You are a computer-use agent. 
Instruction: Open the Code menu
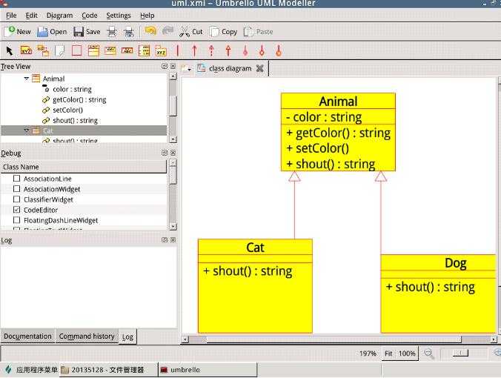[x=90, y=16]
